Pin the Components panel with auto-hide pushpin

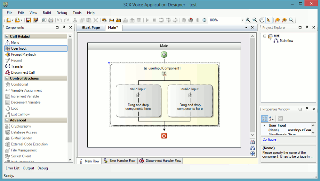[64, 28]
